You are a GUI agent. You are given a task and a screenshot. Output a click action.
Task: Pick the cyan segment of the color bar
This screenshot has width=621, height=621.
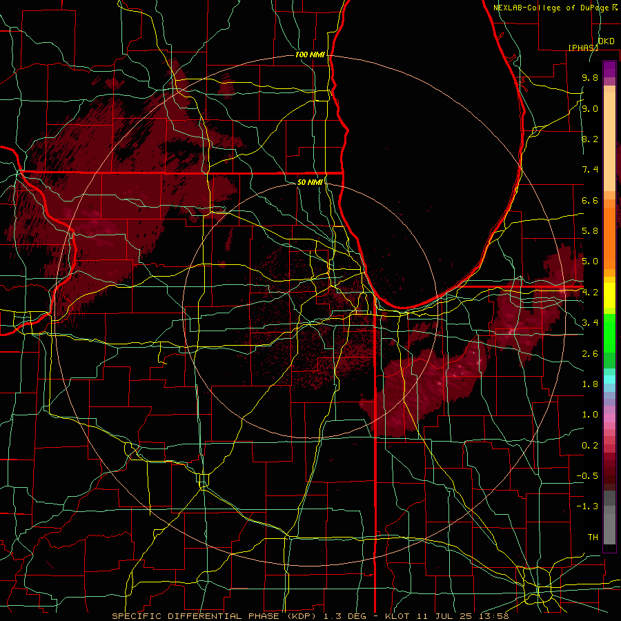tap(609, 379)
